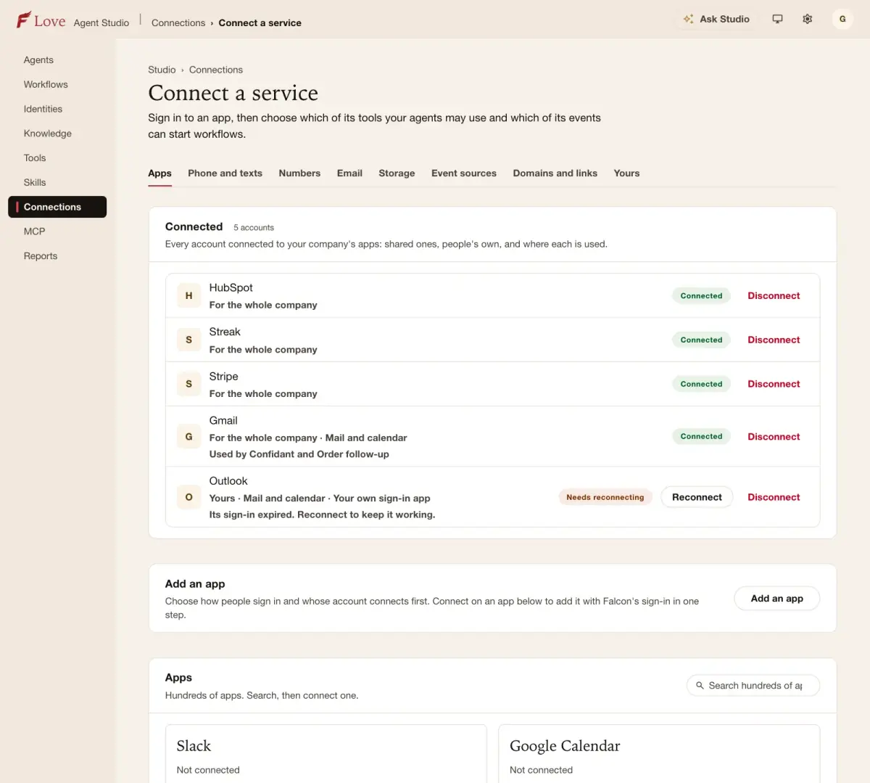Select the Apps tab
The height and width of the screenshot is (783, 870).
[159, 173]
